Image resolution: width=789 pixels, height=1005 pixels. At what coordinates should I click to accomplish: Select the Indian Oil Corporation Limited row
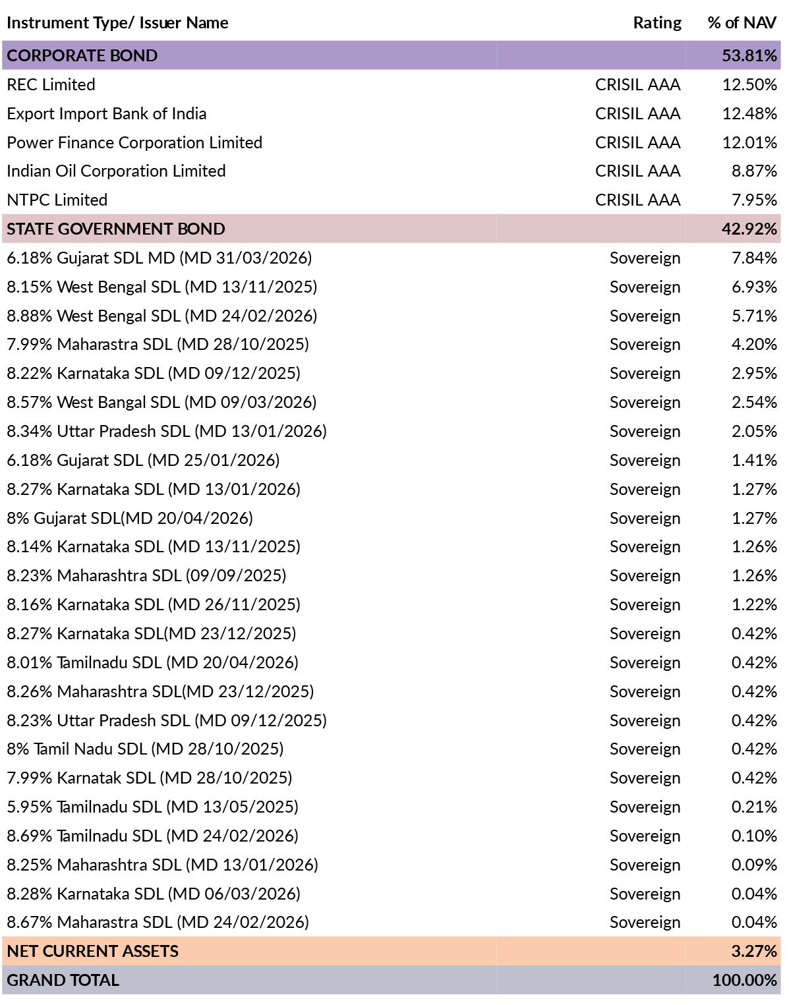pyautogui.click(x=392, y=171)
